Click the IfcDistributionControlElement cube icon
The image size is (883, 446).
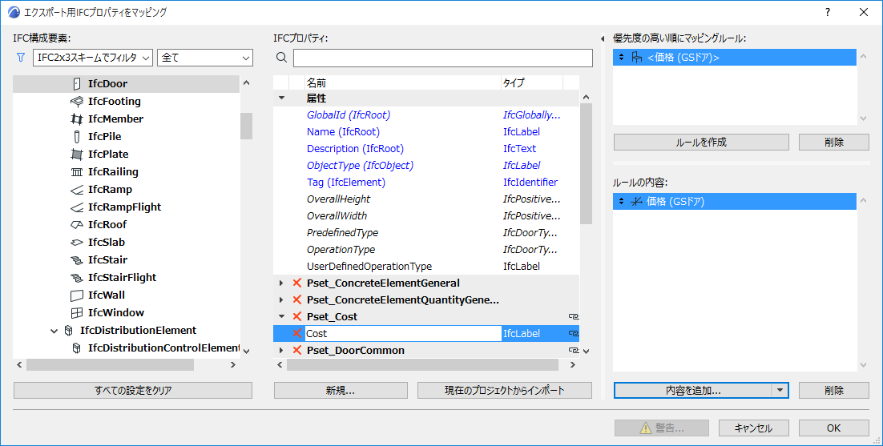77,348
